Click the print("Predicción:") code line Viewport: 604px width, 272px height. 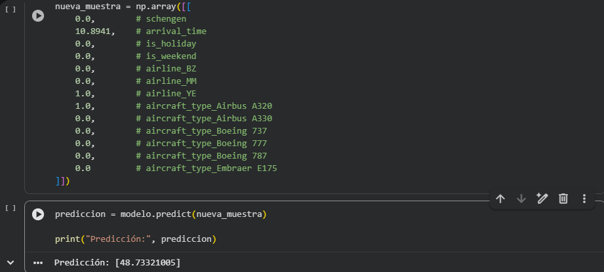(x=135, y=239)
